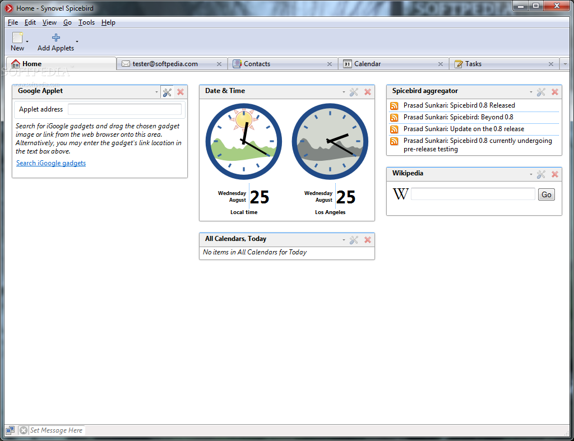Open the Help menu
Image resolution: width=574 pixels, height=441 pixels.
click(x=108, y=22)
